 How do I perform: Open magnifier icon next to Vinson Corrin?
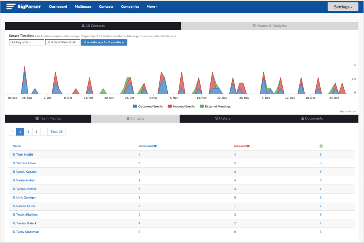(14, 206)
